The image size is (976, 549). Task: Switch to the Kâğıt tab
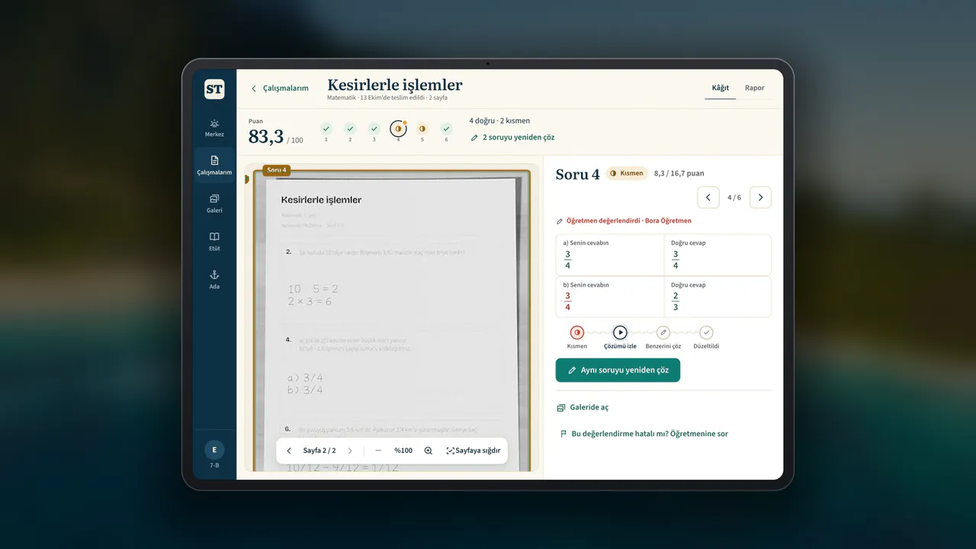pos(721,88)
